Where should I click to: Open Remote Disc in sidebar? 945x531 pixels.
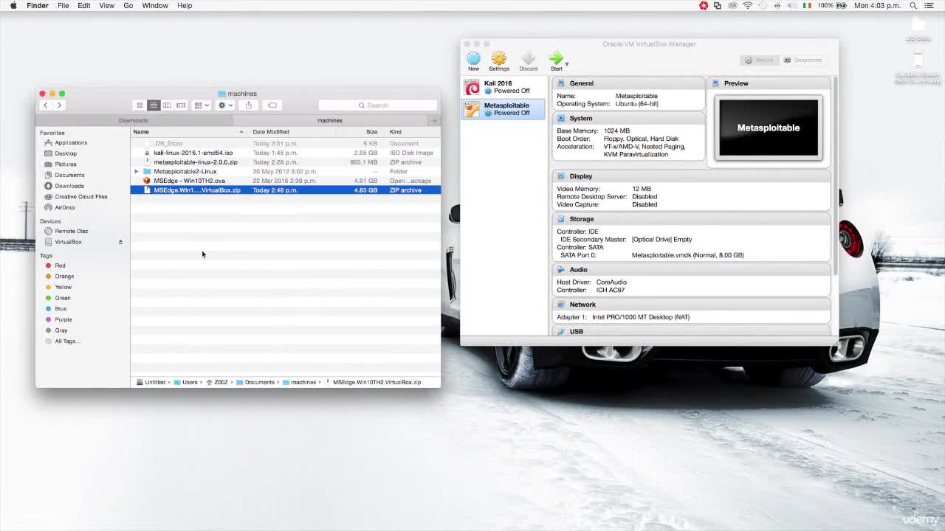71,231
